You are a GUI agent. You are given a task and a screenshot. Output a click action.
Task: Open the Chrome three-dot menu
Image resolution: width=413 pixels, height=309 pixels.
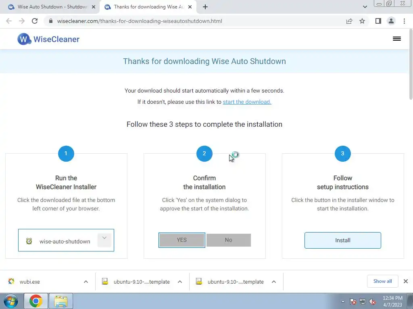point(404,21)
